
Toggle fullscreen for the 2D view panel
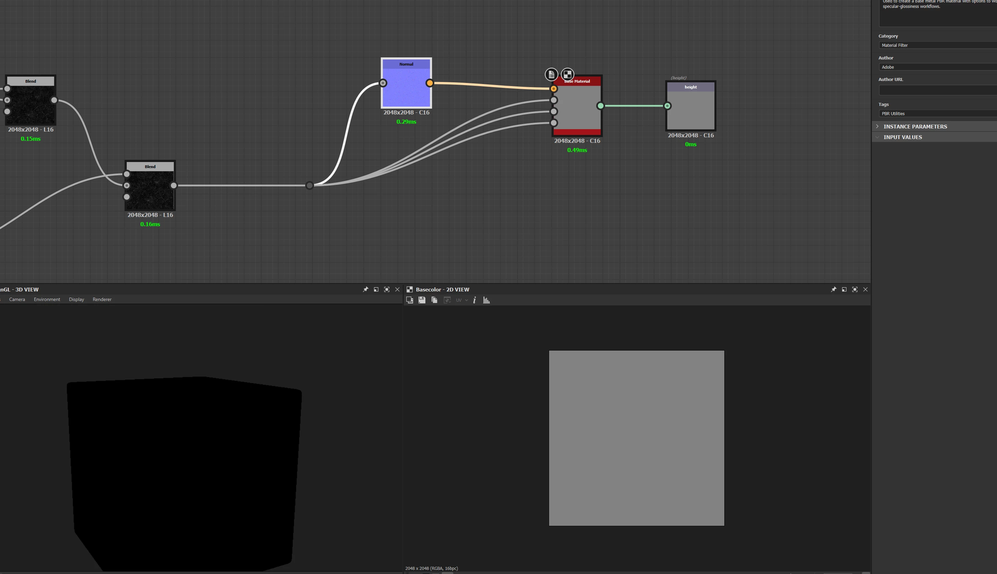[x=855, y=289]
